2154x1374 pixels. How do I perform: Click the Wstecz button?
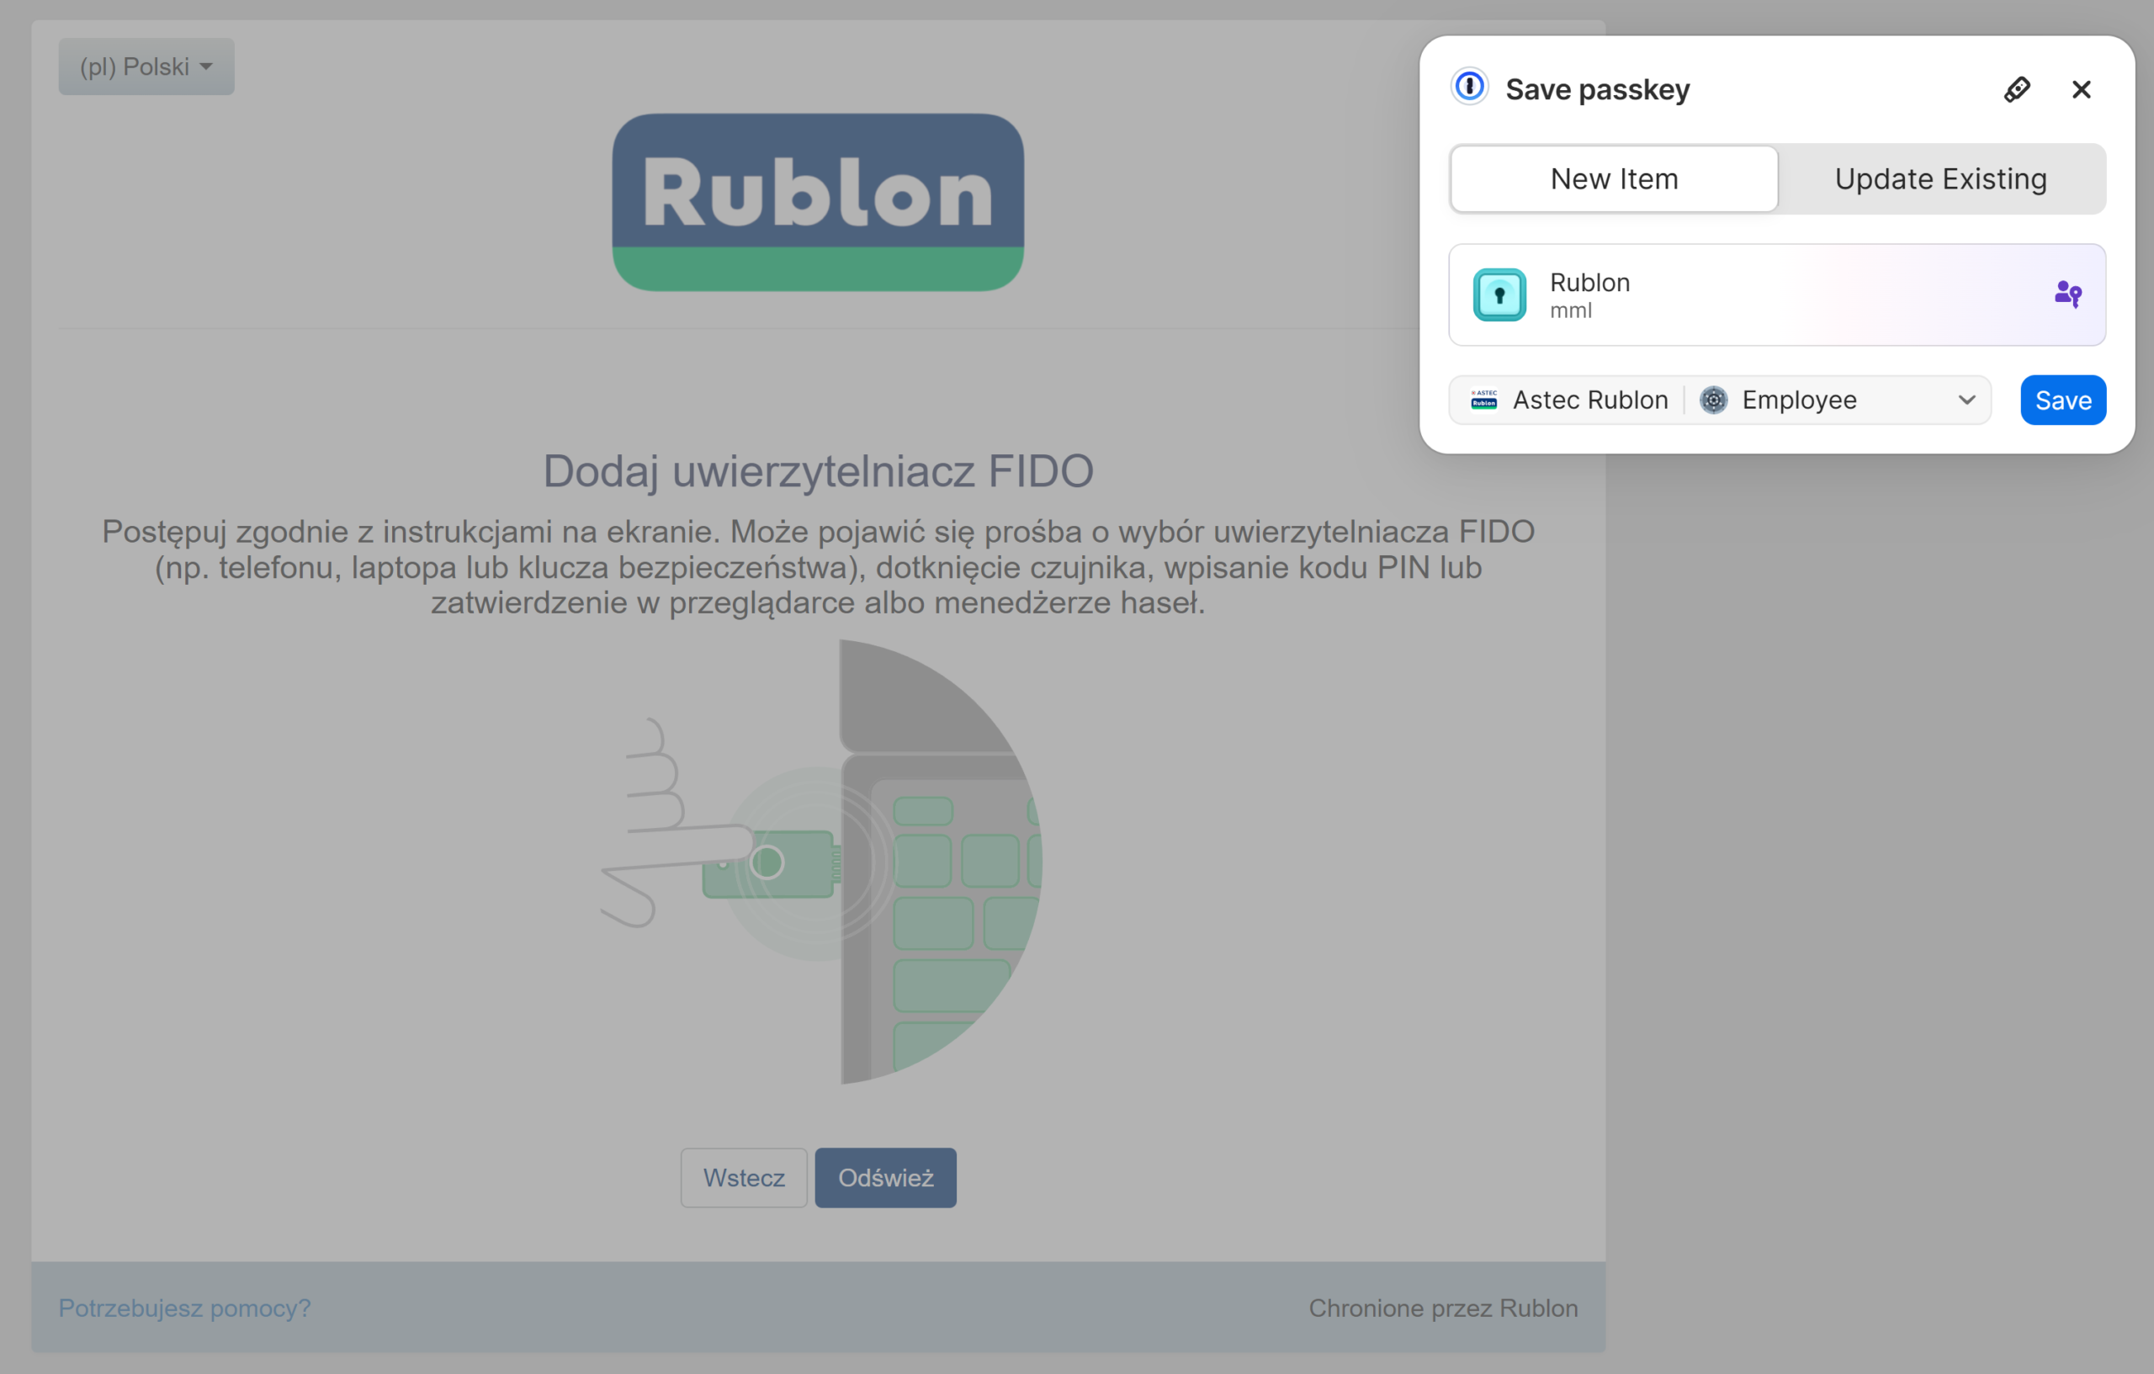click(743, 1177)
